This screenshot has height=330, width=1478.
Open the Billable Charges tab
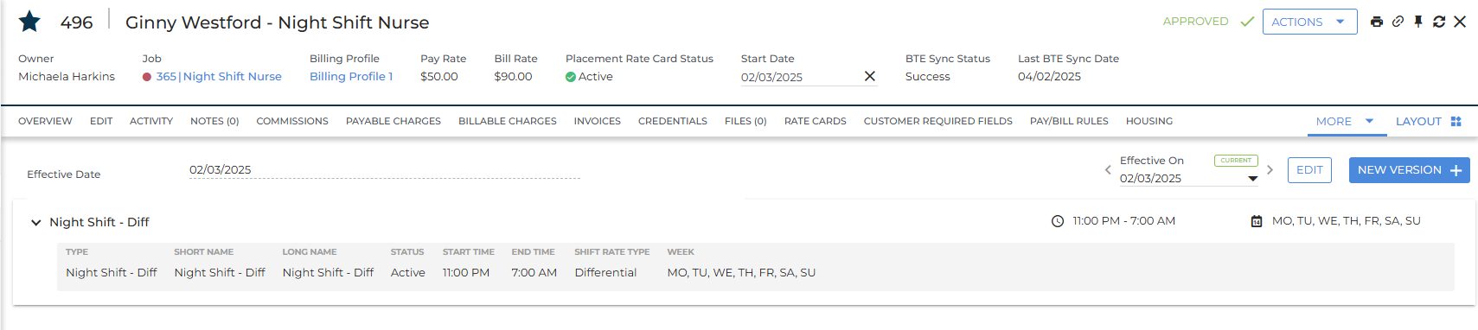[x=508, y=122]
